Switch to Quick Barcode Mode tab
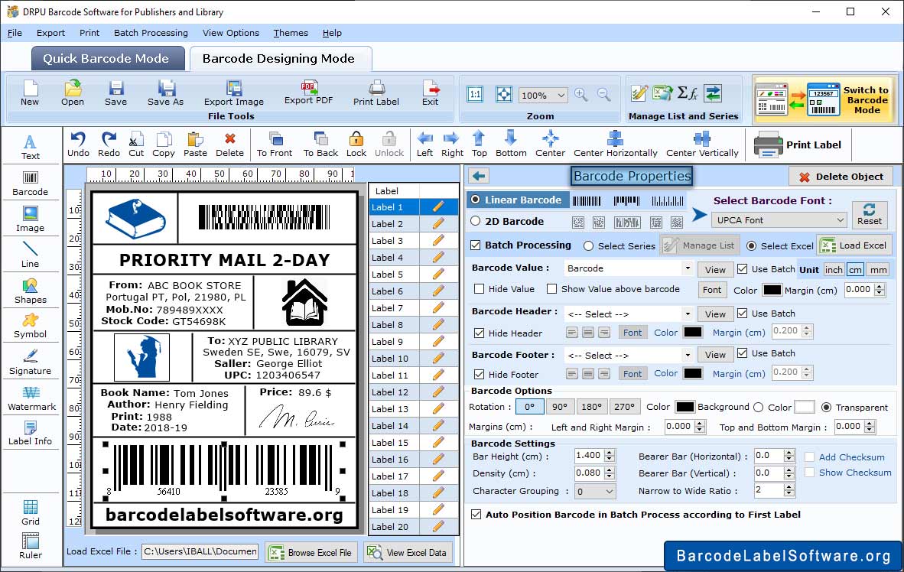 (107, 58)
